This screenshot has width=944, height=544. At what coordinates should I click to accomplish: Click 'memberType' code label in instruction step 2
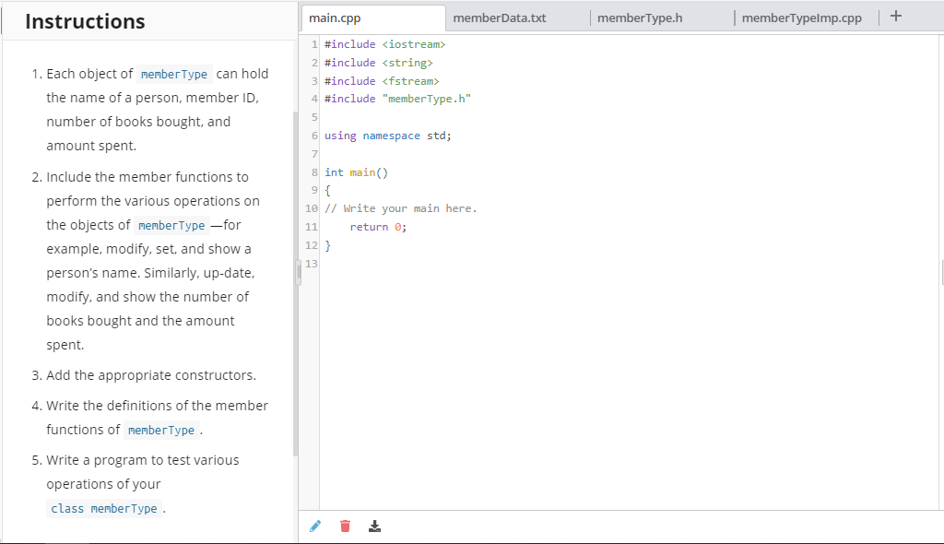(x=171, y=225)
